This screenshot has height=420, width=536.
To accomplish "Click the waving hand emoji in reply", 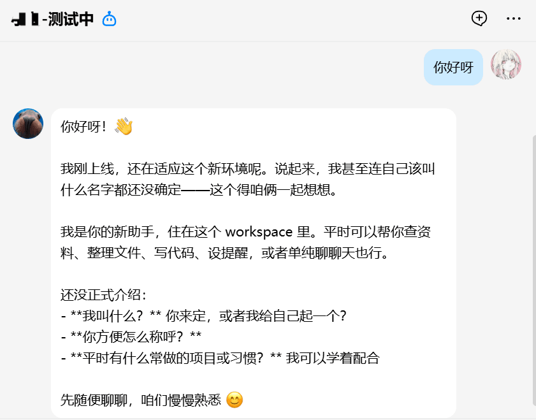I will point(124,126).
